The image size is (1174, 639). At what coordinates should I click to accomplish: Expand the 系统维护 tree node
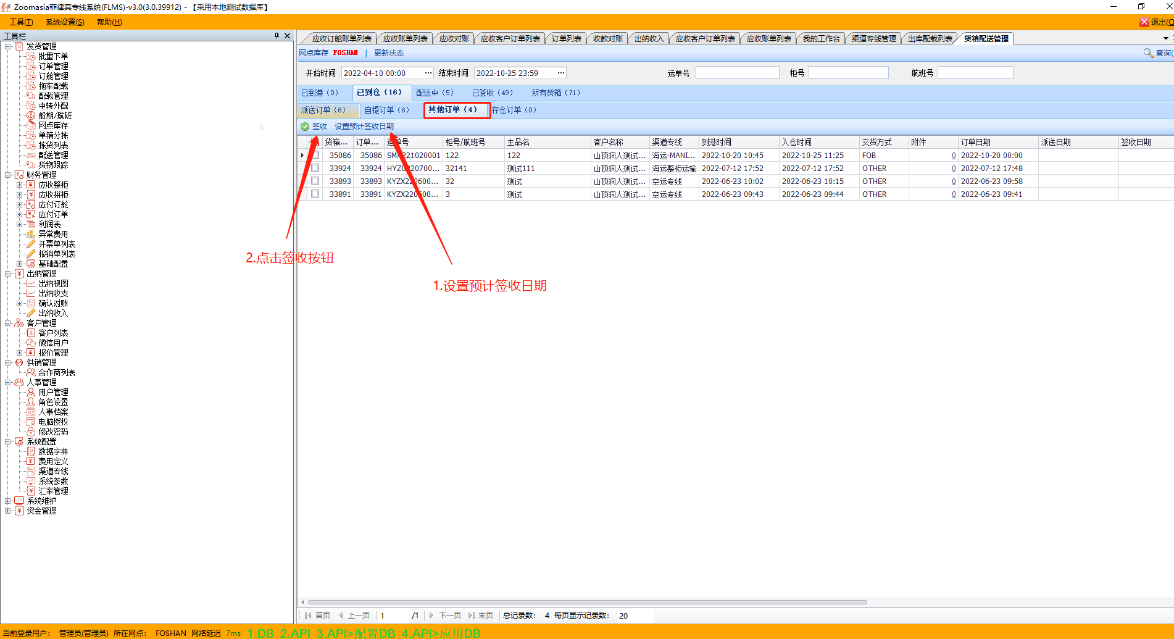click(x=7, y=501)
